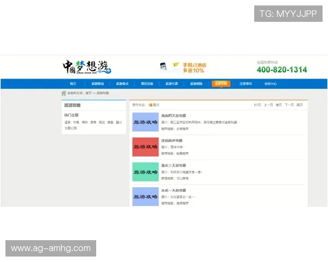Open the mobile hotel booking banner
The width and height of the screenshot is (328, 262).
point(183,68)
